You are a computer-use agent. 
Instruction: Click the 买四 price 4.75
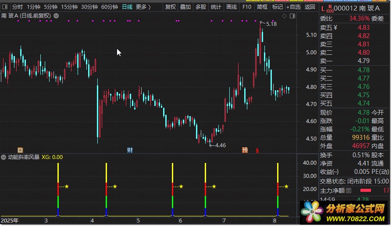363,95
